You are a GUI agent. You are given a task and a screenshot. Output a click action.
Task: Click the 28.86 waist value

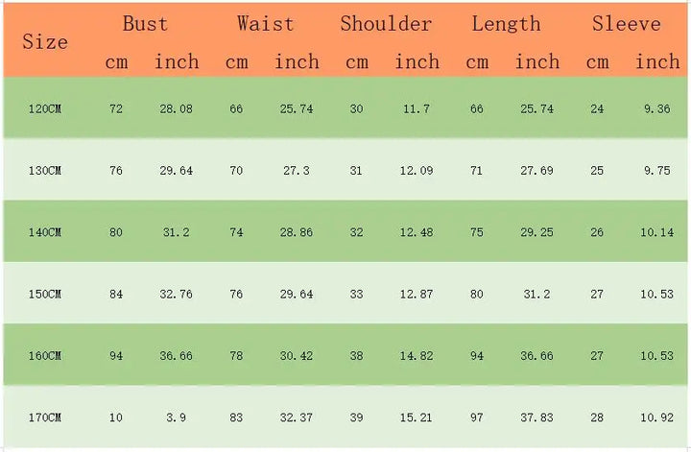pyautogui.click(x=297, y=232)
